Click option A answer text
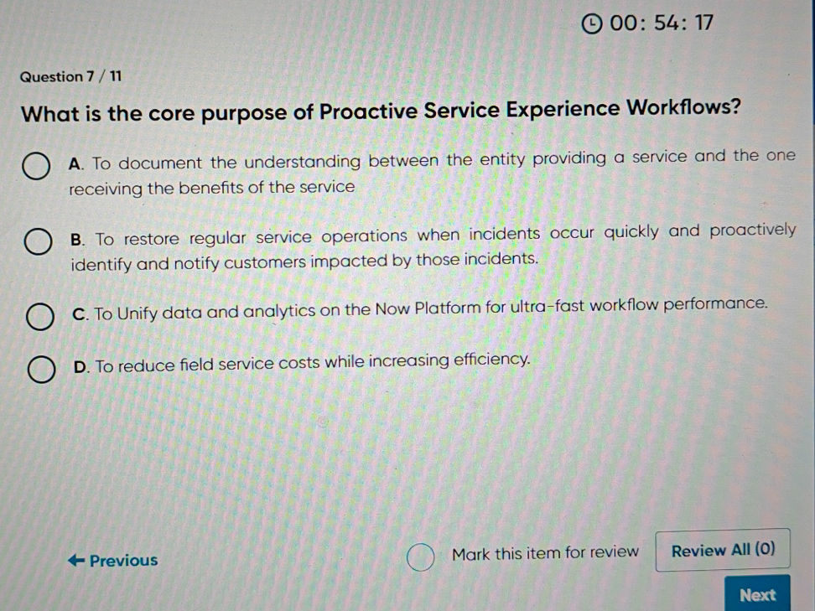Image resolution: width=815 pixels, height=611 pixels. pos(419,172)
